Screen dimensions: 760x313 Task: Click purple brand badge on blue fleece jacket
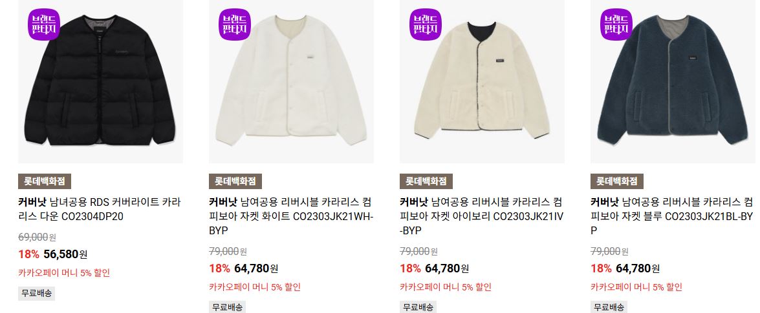click(x=616, y=25)
